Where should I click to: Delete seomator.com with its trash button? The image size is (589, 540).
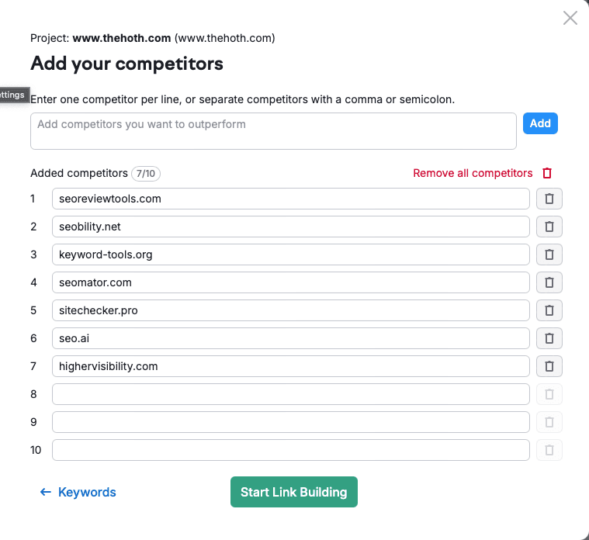(x=549, y=282)
